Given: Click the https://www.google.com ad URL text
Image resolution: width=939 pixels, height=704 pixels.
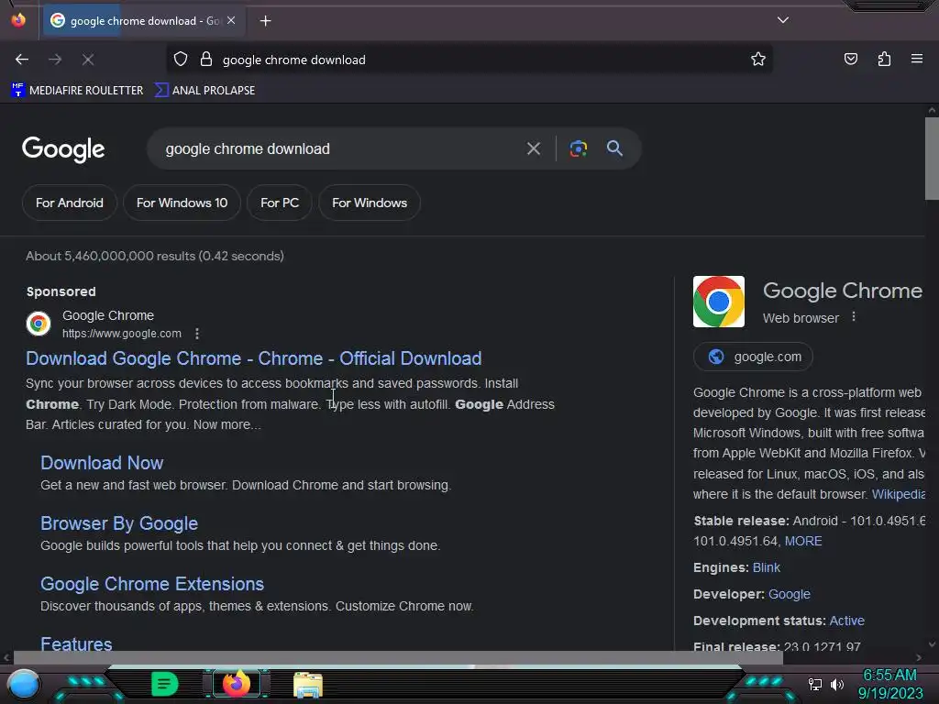Looking at the screenshot, I should point(122,334).
